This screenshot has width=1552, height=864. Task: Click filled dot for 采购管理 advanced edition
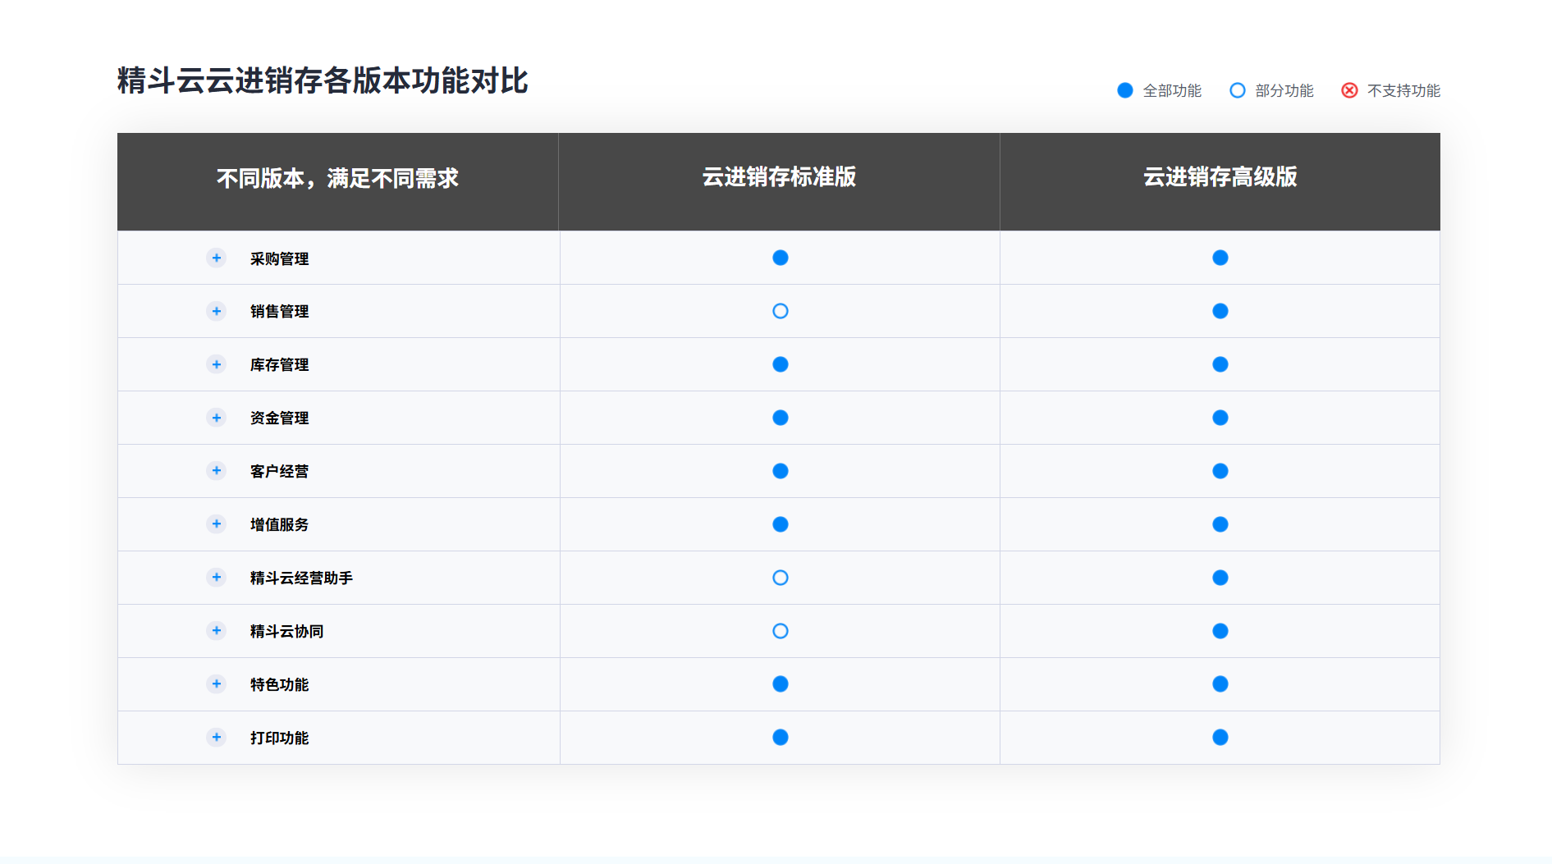[x=1220, y=258]
